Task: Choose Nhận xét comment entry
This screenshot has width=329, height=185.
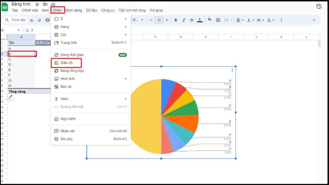Action: click(x=90, y=131)
